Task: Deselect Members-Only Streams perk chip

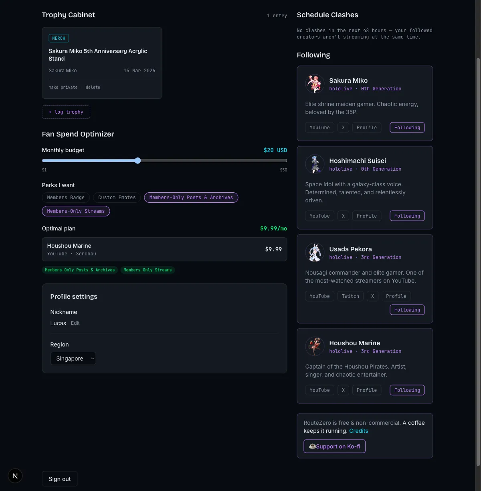Action: pyautogui.click(x=76, y=211)
